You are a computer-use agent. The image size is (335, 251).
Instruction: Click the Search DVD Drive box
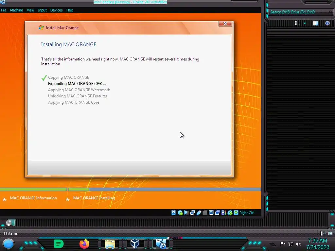[x=300, y=12]
